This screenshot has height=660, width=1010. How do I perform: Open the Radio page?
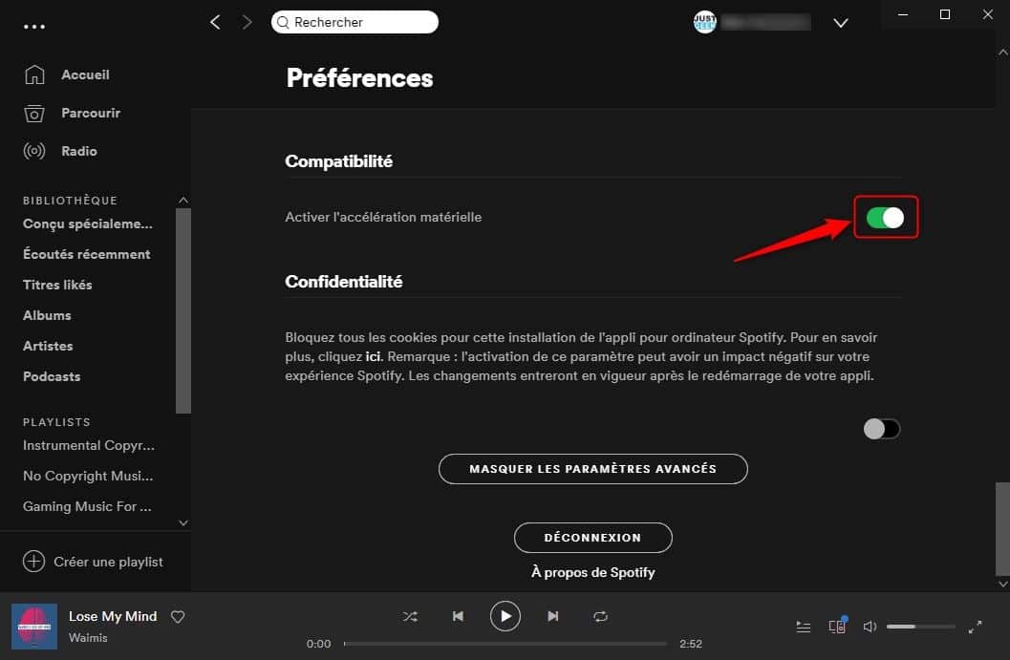79,151
